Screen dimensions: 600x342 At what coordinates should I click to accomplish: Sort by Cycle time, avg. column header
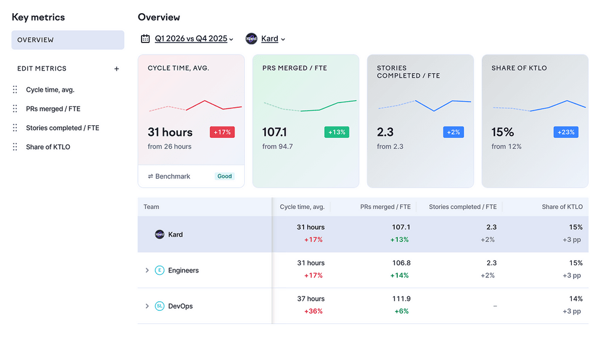click(x=302, y=207)
